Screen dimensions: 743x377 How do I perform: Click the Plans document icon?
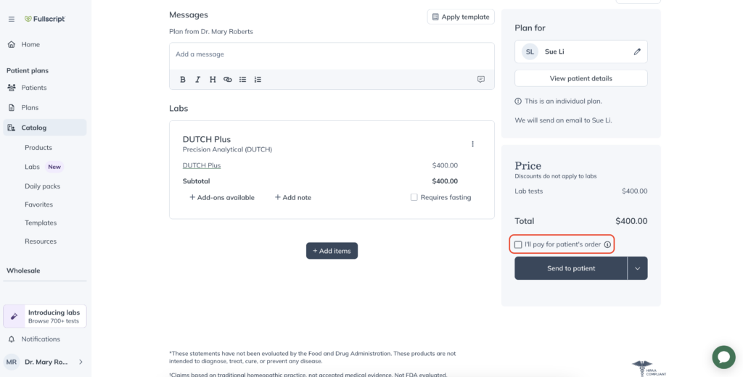coord(12,107)
